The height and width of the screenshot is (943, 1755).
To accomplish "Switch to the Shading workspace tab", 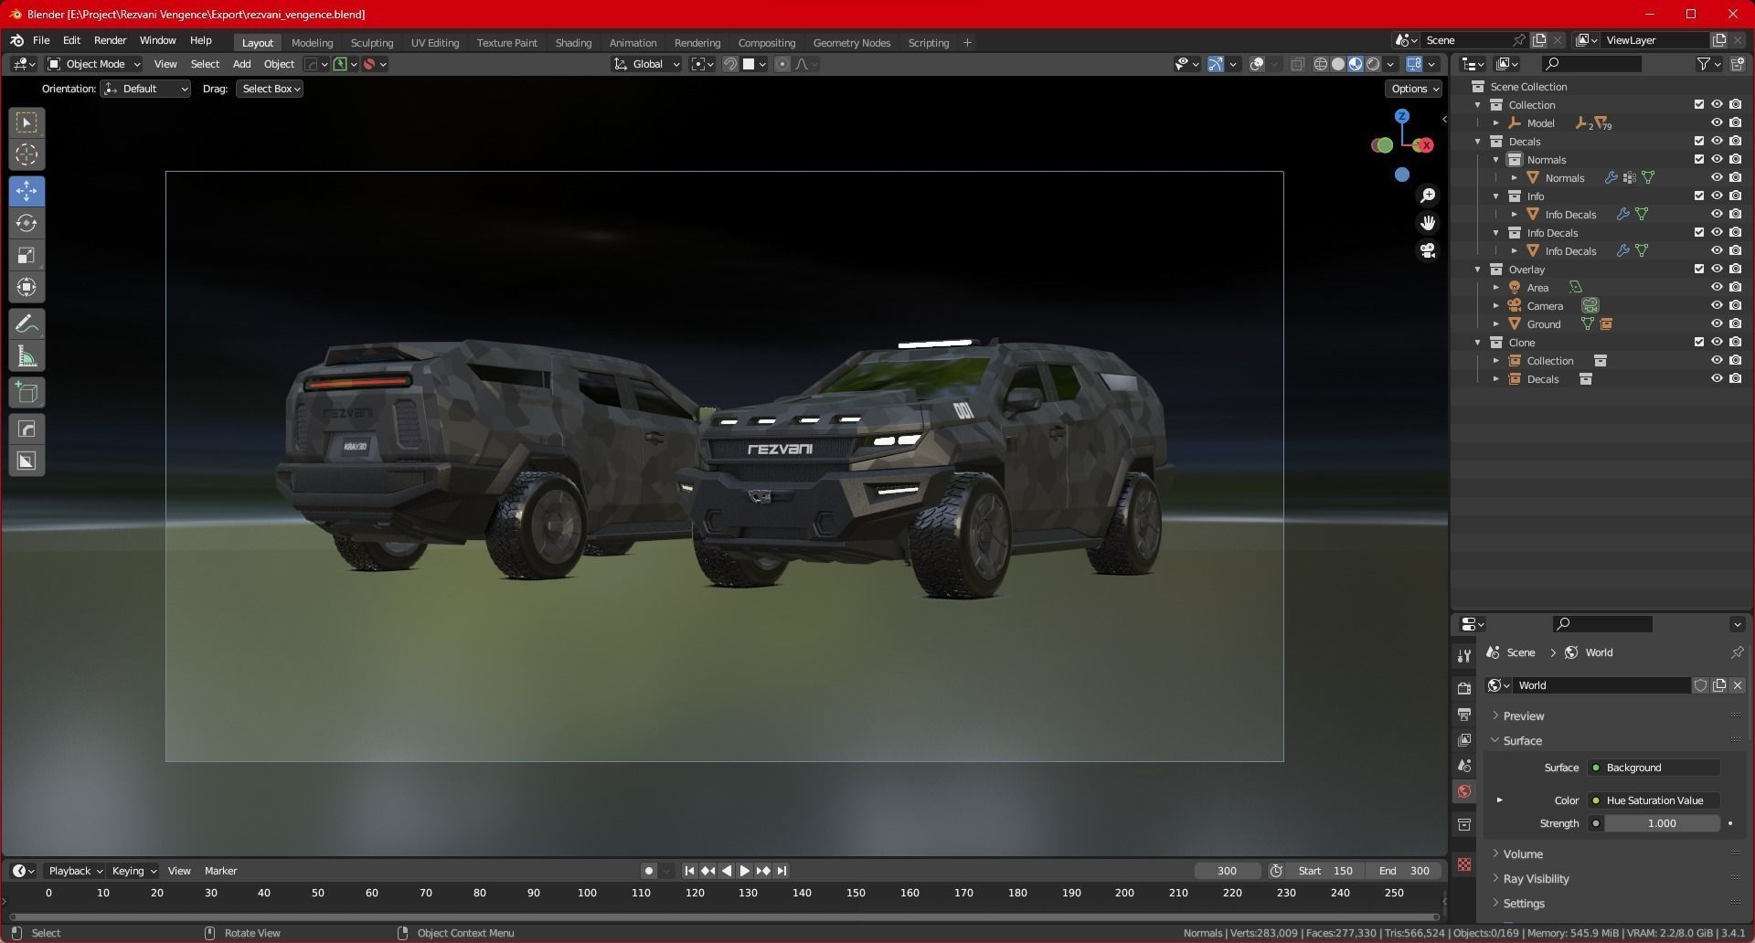I will click(x=573, y=42).
